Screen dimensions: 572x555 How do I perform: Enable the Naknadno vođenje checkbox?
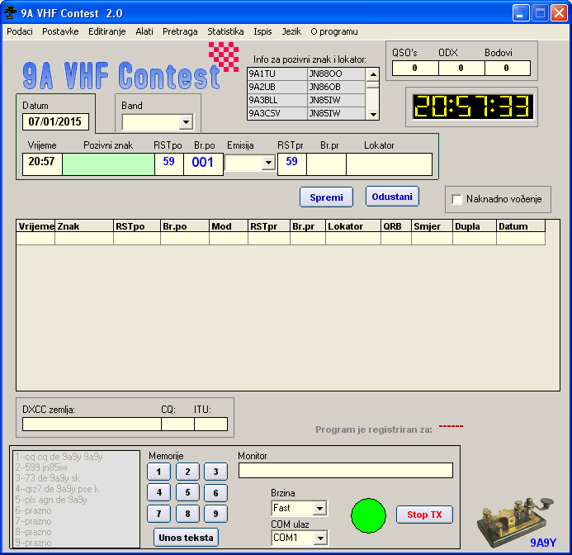coord(456,199)
